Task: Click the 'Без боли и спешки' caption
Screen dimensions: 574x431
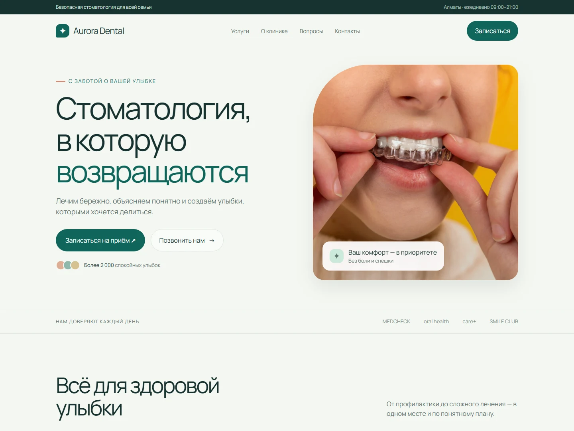Action: pyautogui.click(x=371, y=261)
